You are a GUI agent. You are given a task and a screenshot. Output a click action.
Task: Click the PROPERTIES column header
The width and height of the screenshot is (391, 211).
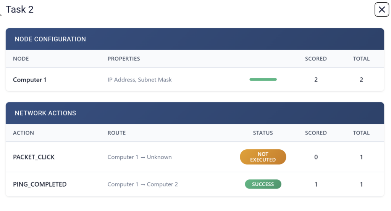(124, 59)
